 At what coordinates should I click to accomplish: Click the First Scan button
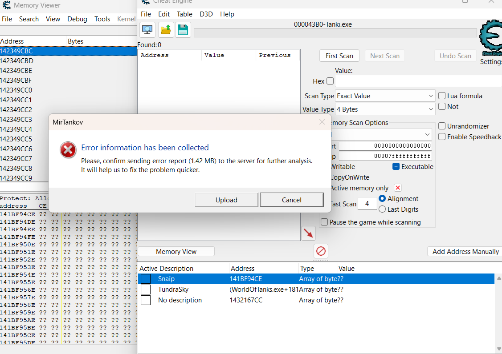339,56
